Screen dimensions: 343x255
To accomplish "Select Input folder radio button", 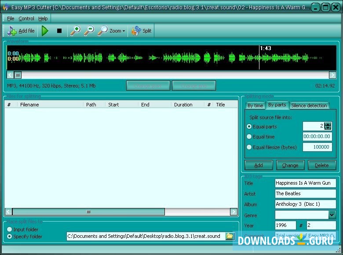I will [x=10, y=229].
